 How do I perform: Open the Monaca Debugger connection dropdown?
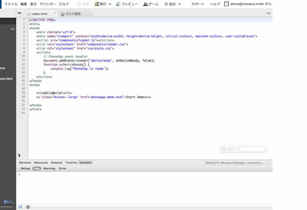click(236, 163)
